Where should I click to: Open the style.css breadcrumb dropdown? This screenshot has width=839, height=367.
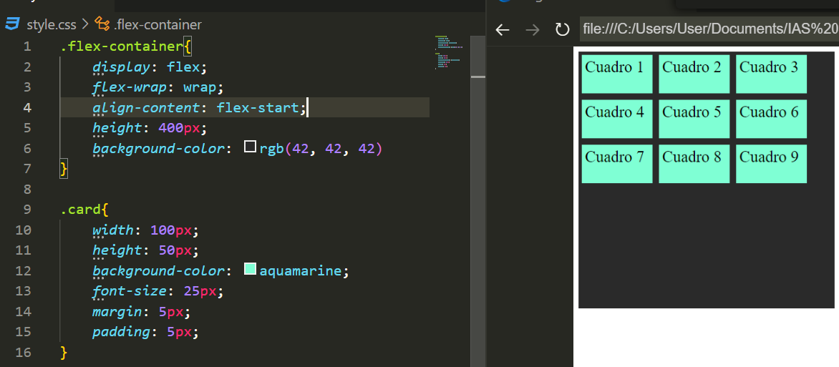(51, 24)
